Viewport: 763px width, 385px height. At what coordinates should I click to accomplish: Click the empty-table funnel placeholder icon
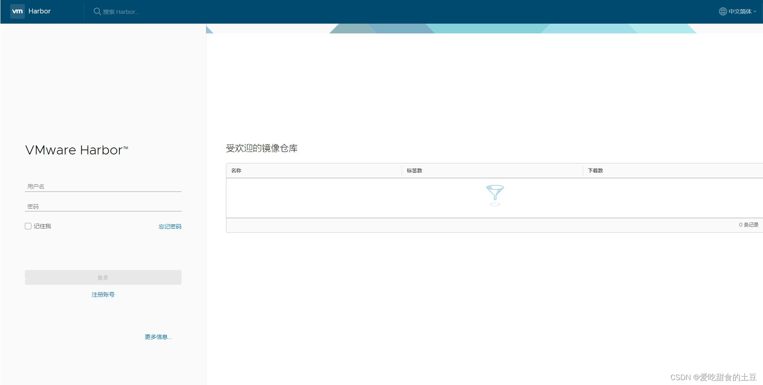[x=495, y=195]
